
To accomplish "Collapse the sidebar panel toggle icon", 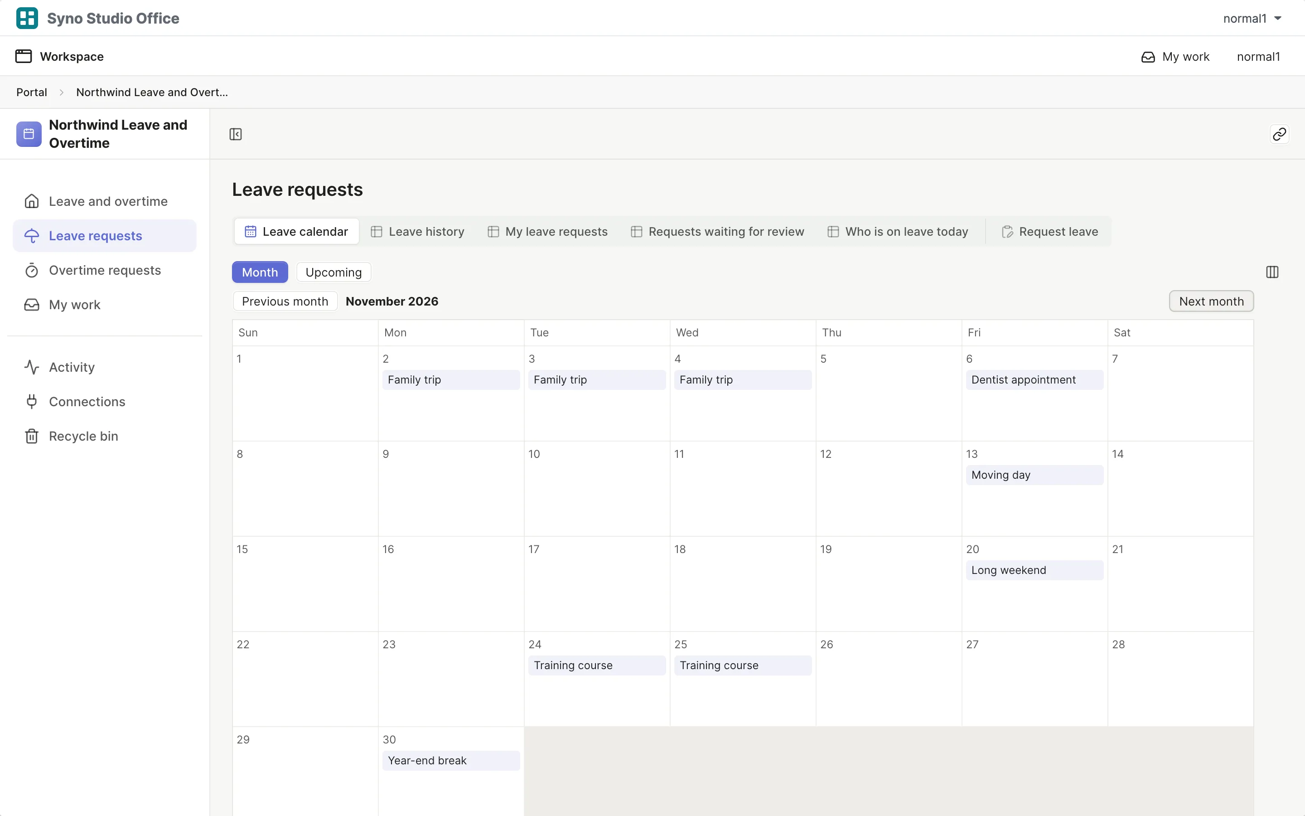I will [x=236, y=134].
